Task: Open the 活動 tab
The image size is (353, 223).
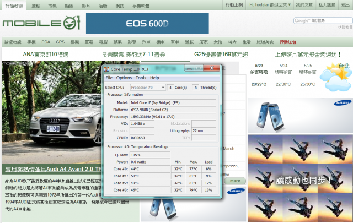Action: click(x=103, y=6)
